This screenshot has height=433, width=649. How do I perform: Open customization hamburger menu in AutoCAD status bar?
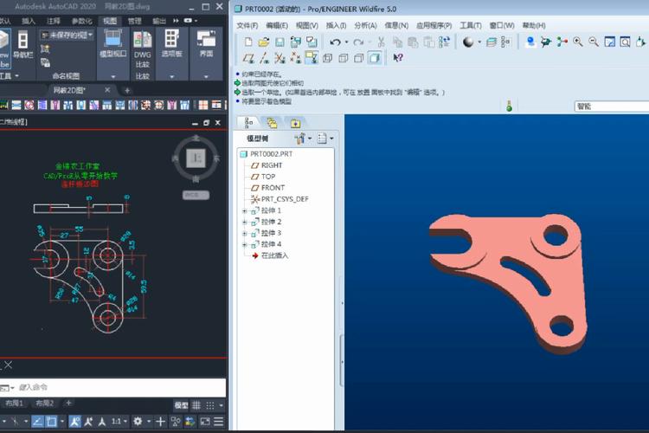(x=219, y=422)
